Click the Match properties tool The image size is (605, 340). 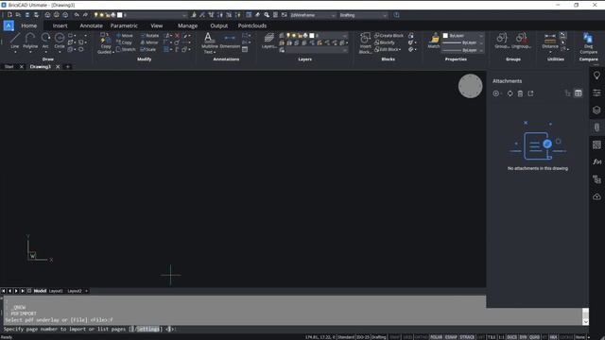click(x=434, y=41)
